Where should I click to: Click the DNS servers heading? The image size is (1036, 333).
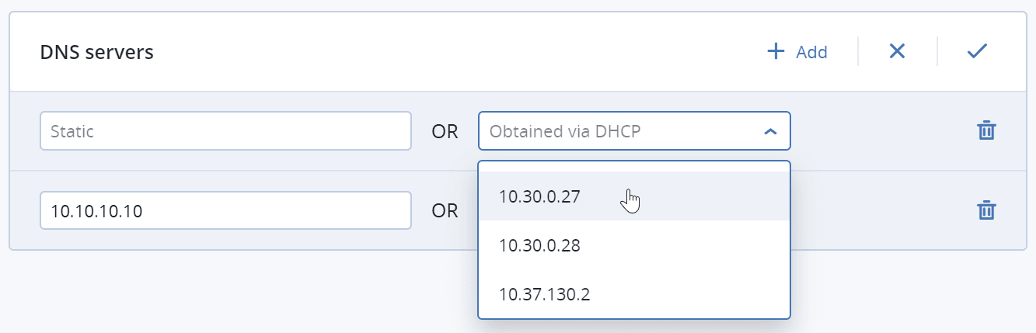[x=97, y=53]
